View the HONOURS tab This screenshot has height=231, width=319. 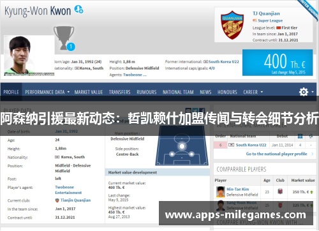(227, 92)
